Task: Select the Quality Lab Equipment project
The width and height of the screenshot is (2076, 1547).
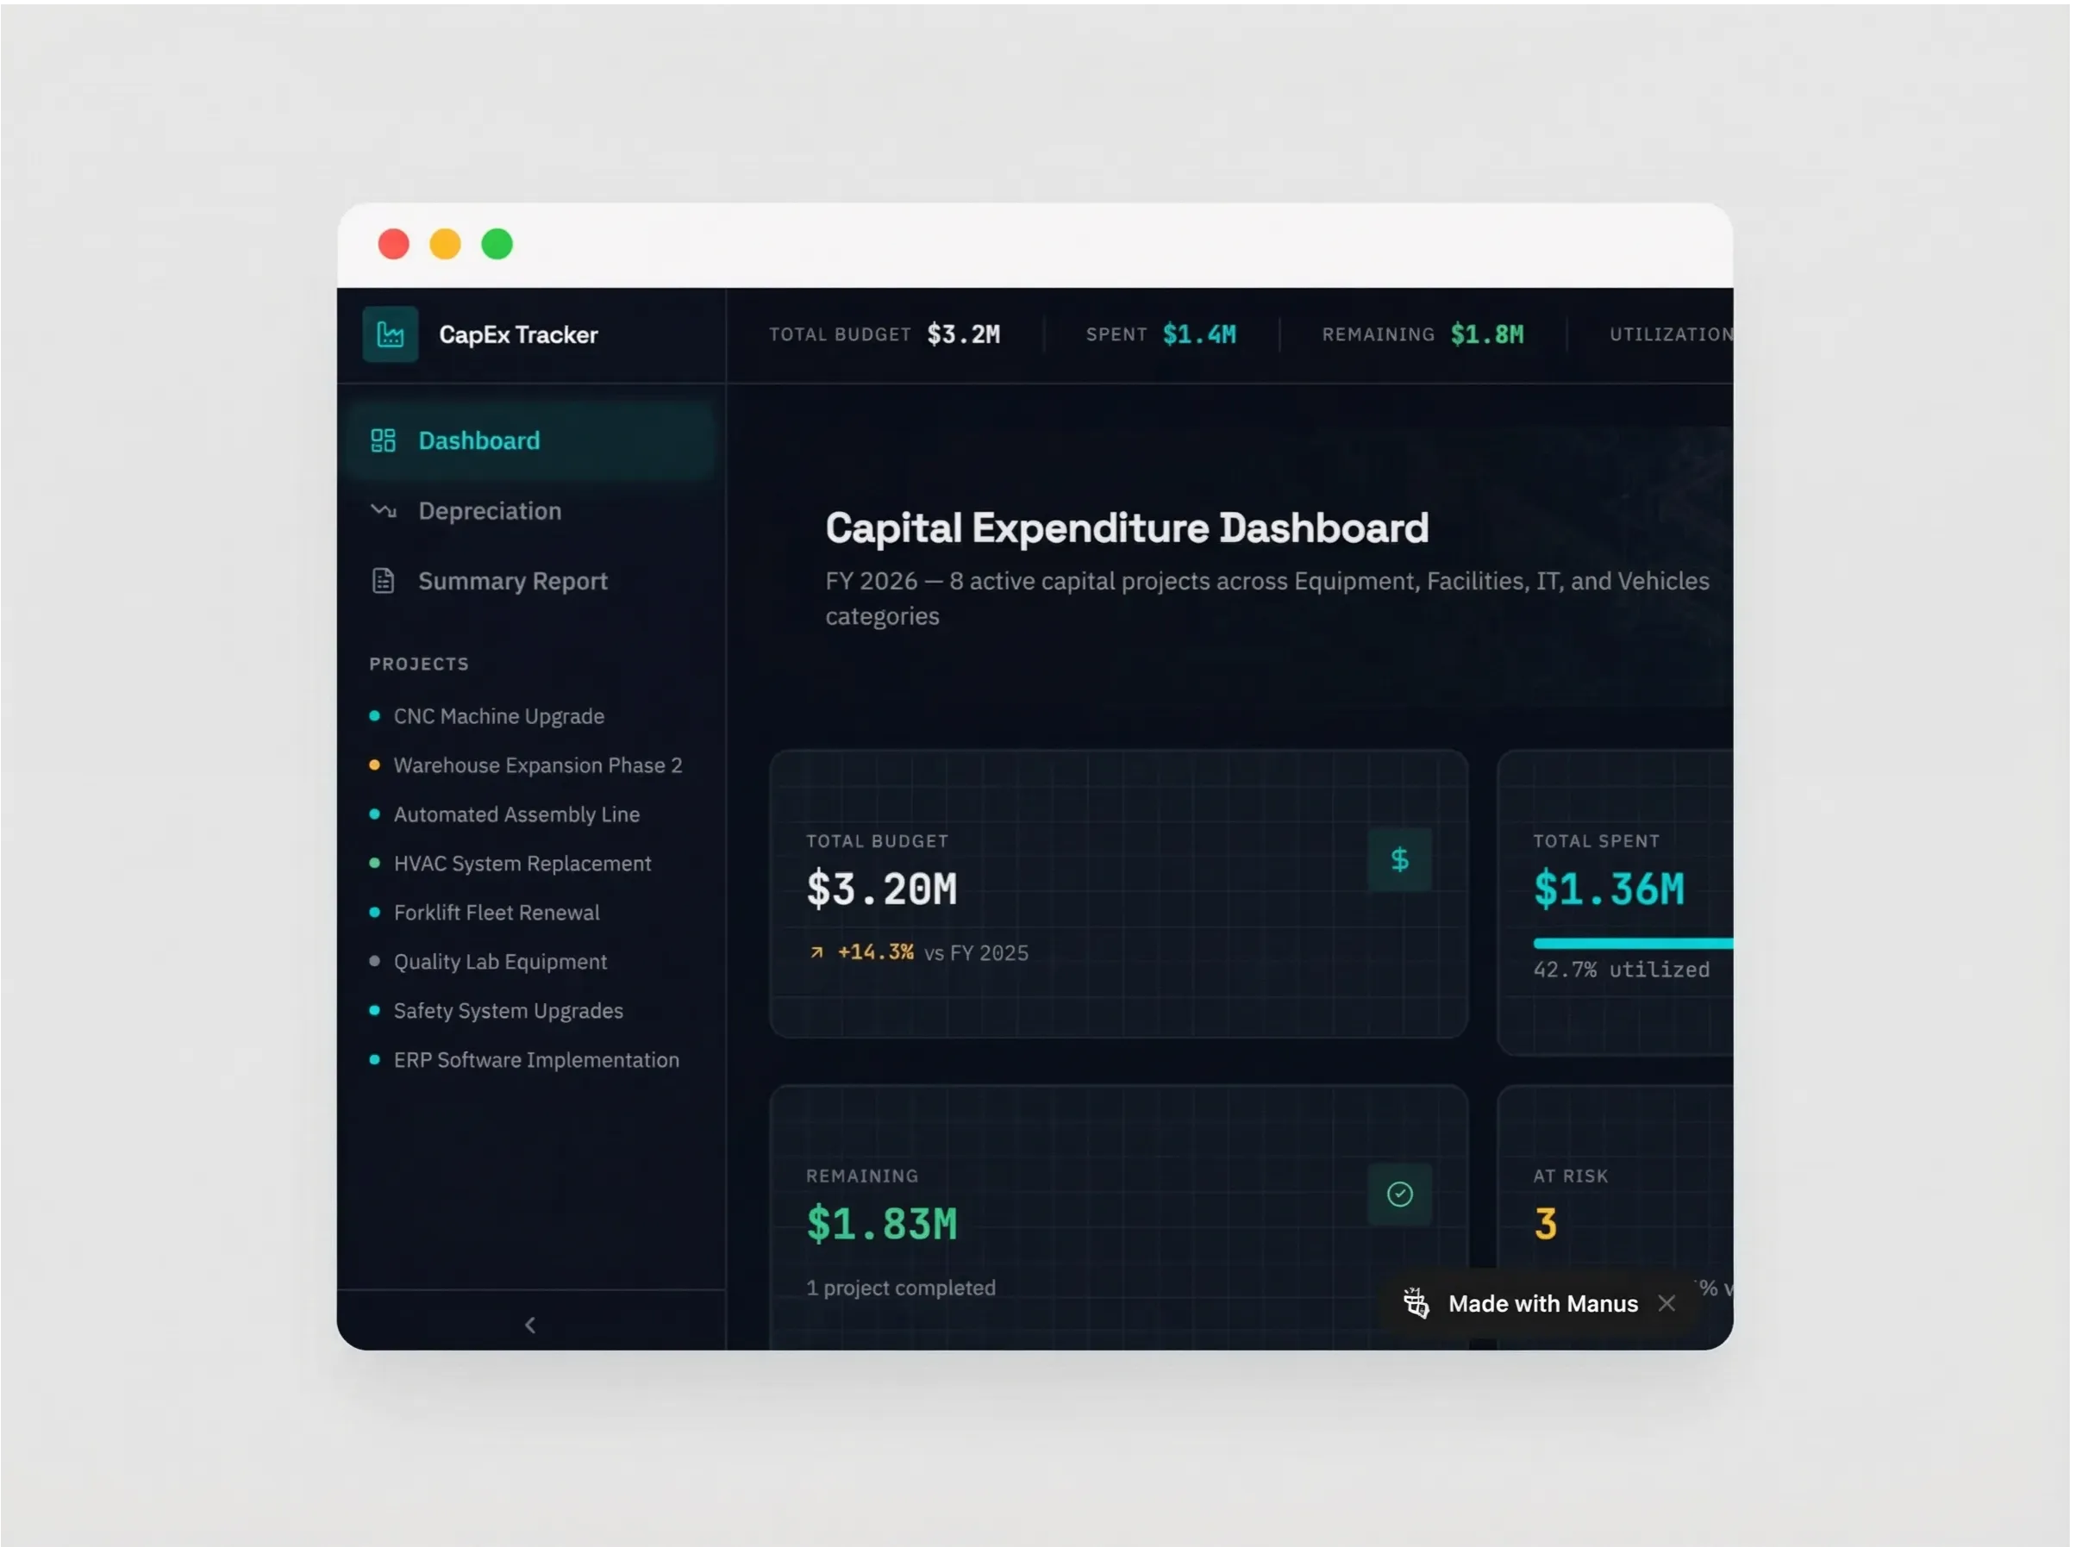Action: [x=500, y=962]
